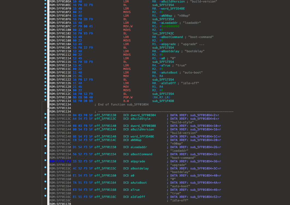Select the off_5FF01158 label name
The height and width of the screenshot is (205, 290).
pyautogui.click(x=105, y=162)
